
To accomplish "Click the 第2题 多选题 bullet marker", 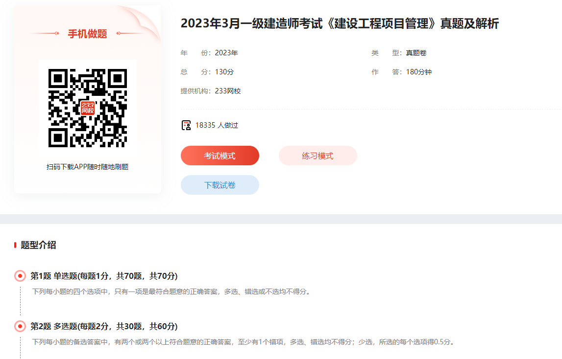I will click(x=20, y=326).
